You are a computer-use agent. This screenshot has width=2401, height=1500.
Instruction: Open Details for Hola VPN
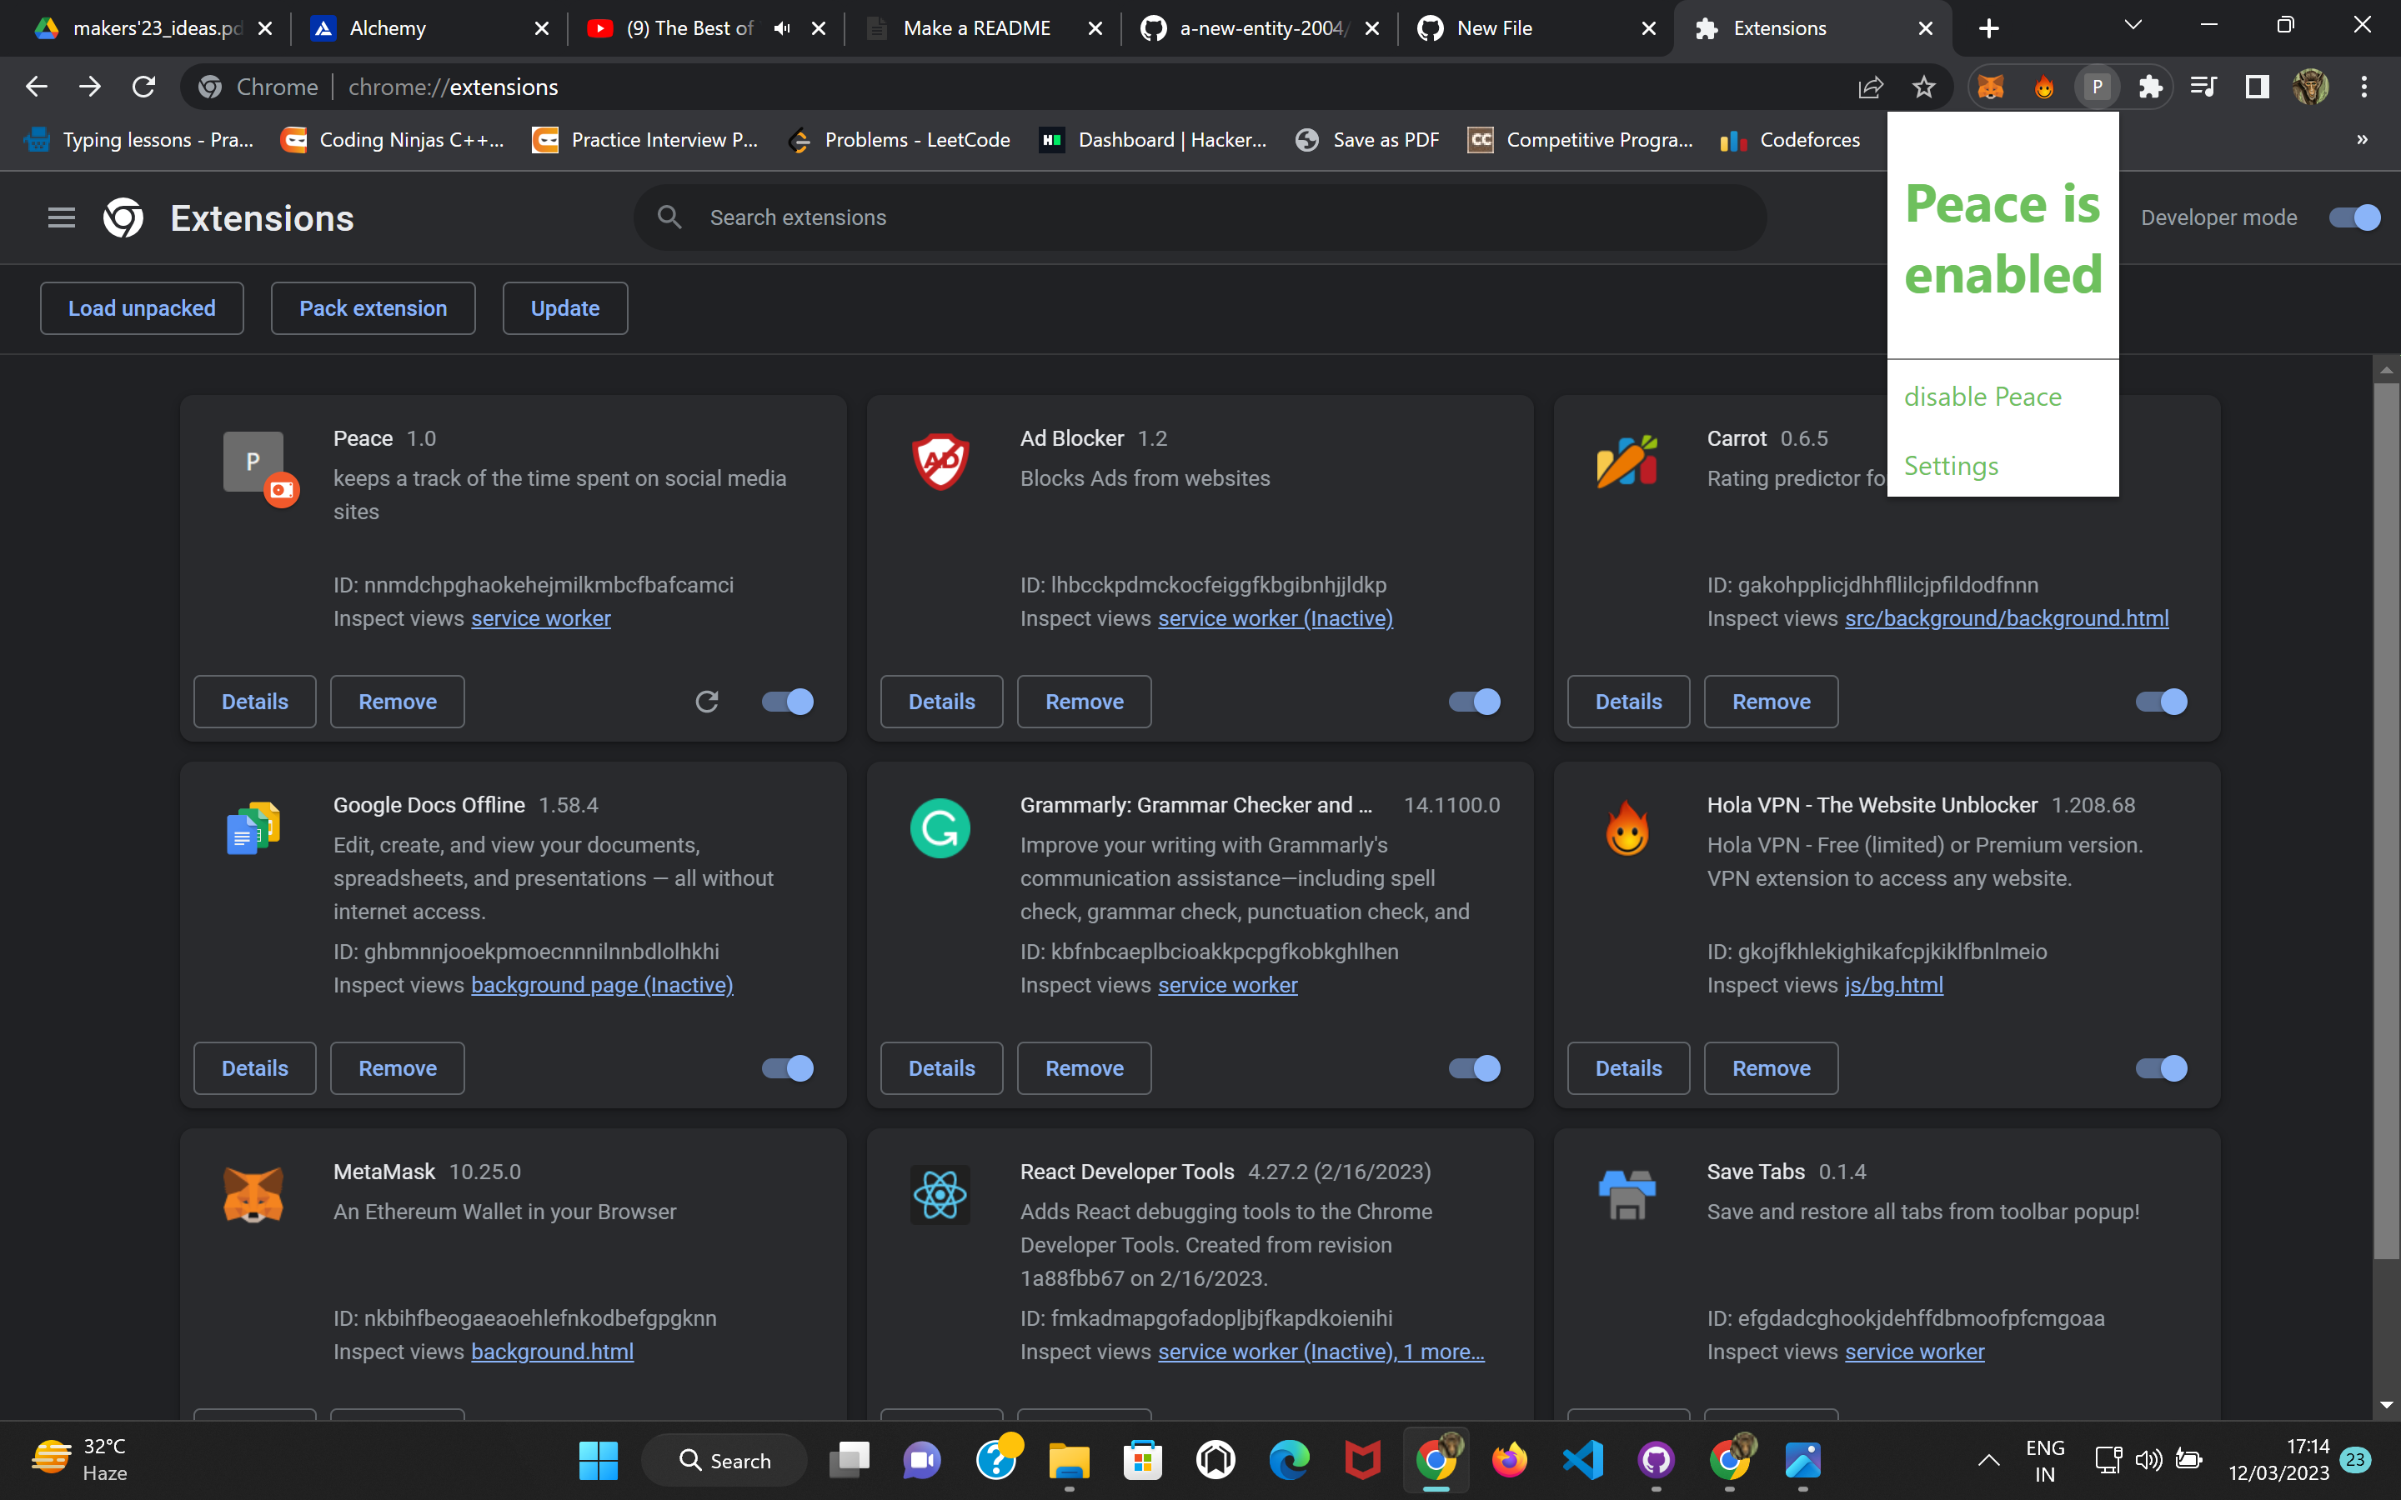(x=1628, y=1068)
